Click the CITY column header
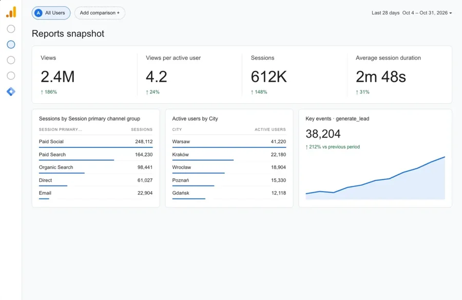462x300 pixels. coord(177,129)
